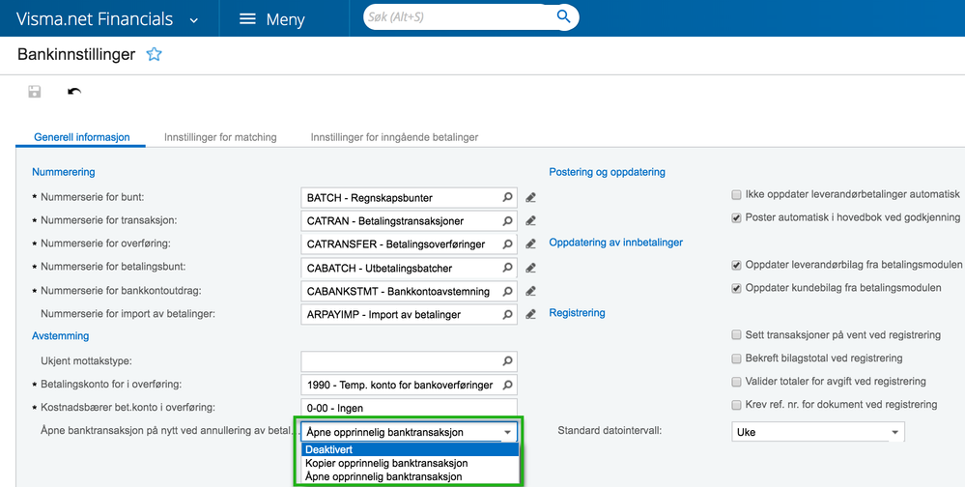Switch to Innstillinger for matching tab

tap(220, 137)
